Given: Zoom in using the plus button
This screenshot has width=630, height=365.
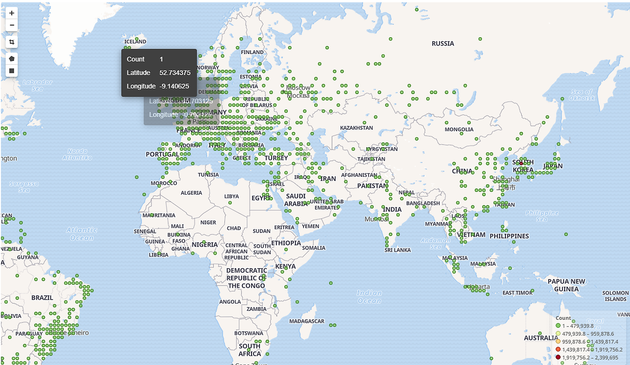Looking at the screenshot, I should pyautogui.click(x=11, y=12).
